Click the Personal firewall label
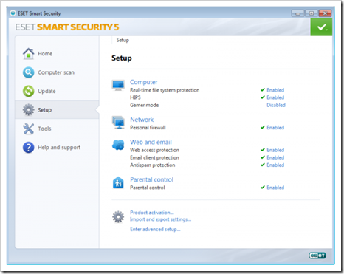The image size is (344, 274). 148,128
